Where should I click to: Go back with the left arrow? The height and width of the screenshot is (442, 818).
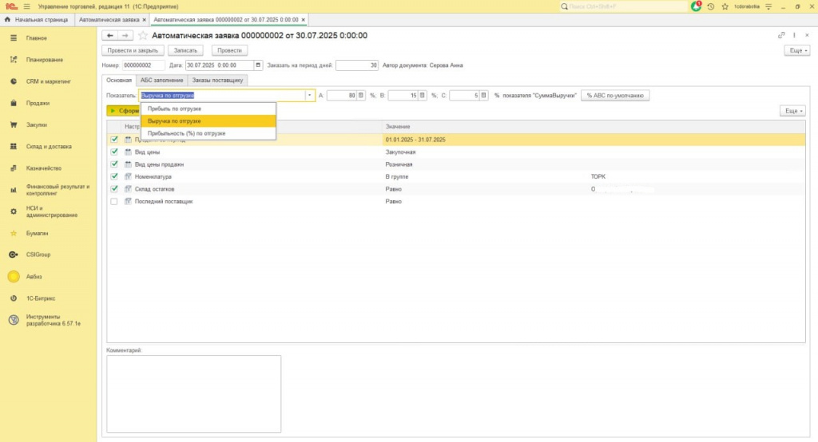tap(110, 35)
